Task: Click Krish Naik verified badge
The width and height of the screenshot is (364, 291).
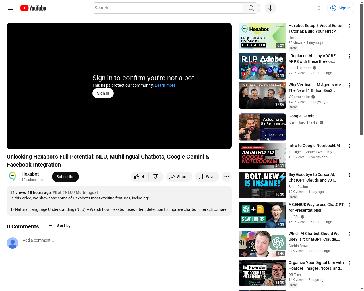Action: 322,122
